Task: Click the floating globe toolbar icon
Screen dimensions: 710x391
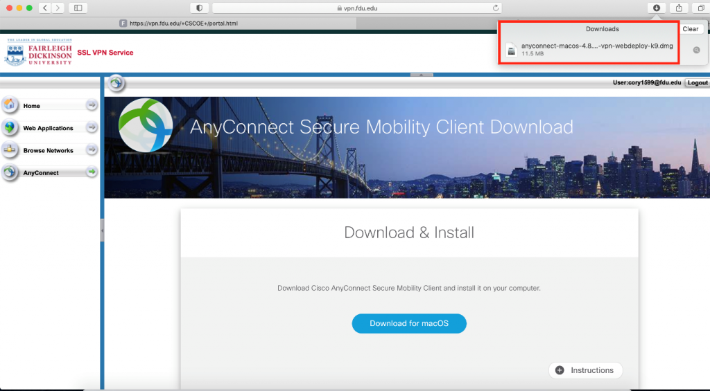Action: coord(116,83)
